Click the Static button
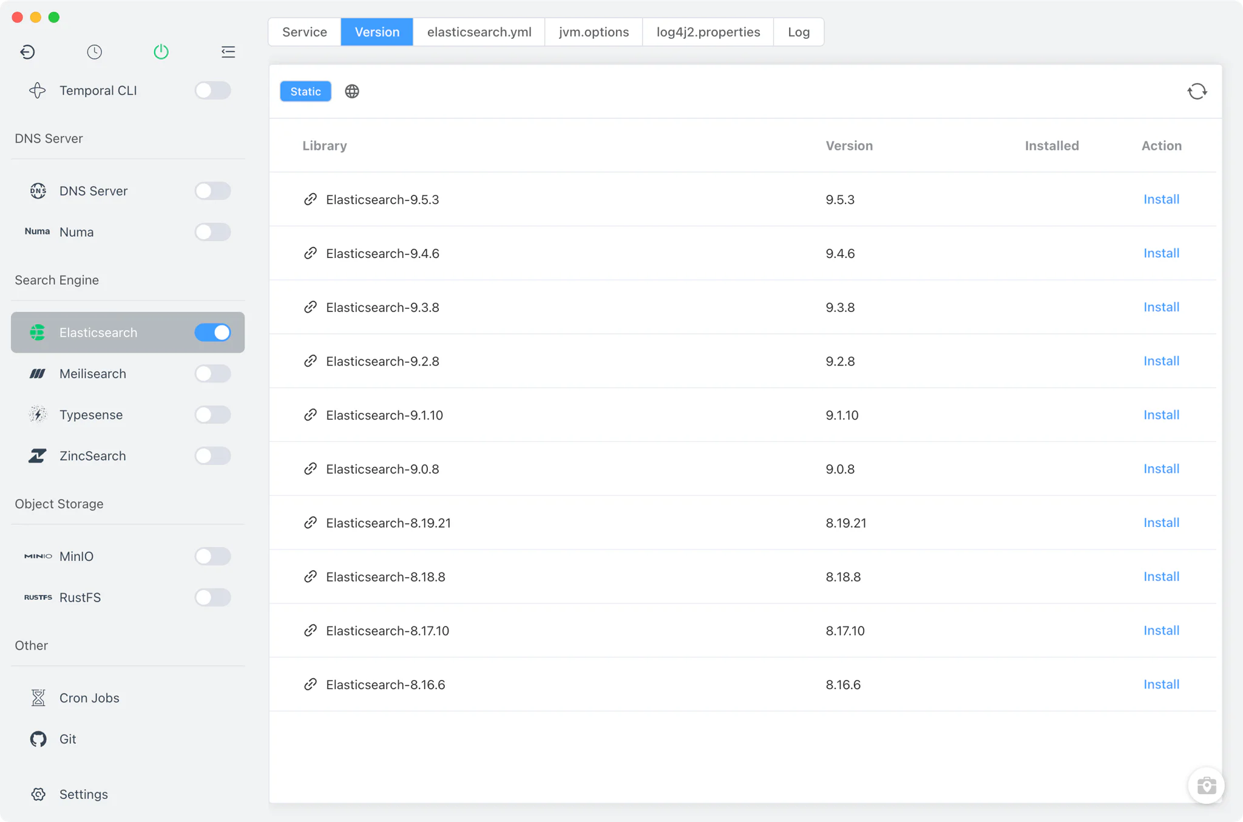Viewport: 1243px width, 822px height. coord(305,92)
